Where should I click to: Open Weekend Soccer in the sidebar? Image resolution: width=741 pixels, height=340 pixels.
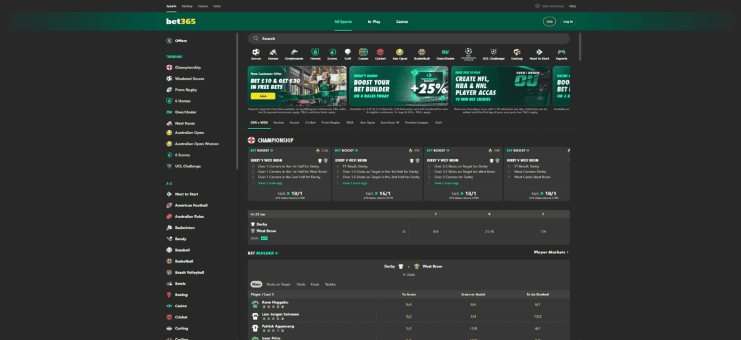[185, 79]
